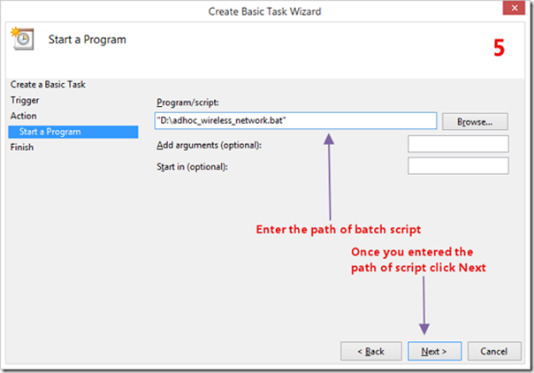
Task: Focus the Add arguments (optional) field
Action: [458, 144]
